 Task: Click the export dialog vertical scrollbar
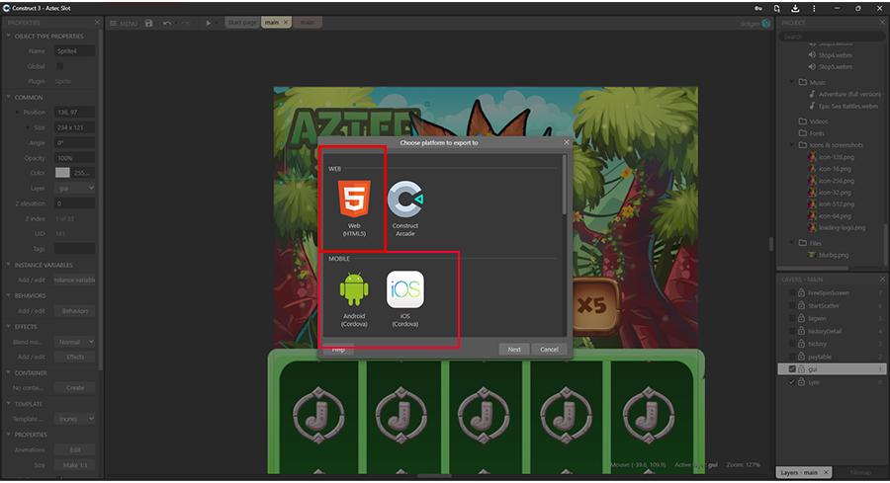click(564, 186)
